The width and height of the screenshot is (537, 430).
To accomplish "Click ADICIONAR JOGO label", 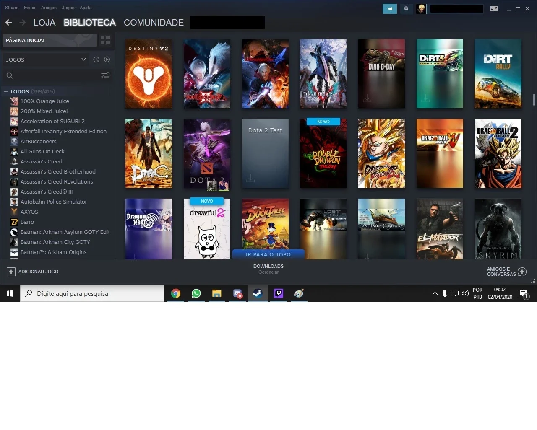I will point(38,272).
